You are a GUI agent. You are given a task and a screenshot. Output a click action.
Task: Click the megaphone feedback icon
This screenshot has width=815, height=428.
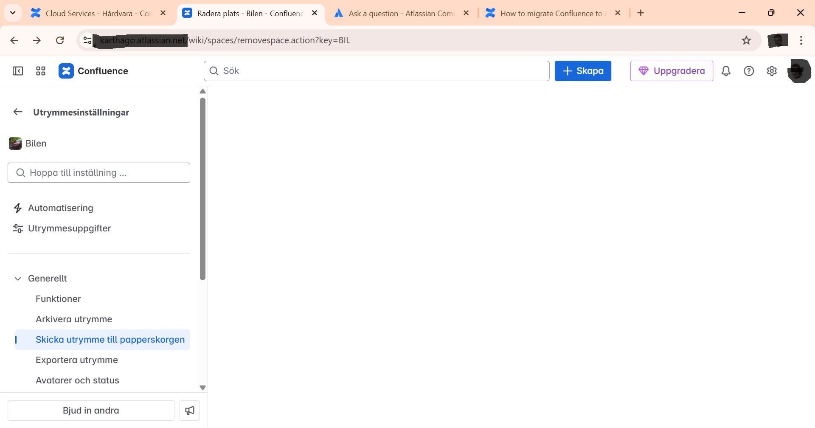coord(190,411)
